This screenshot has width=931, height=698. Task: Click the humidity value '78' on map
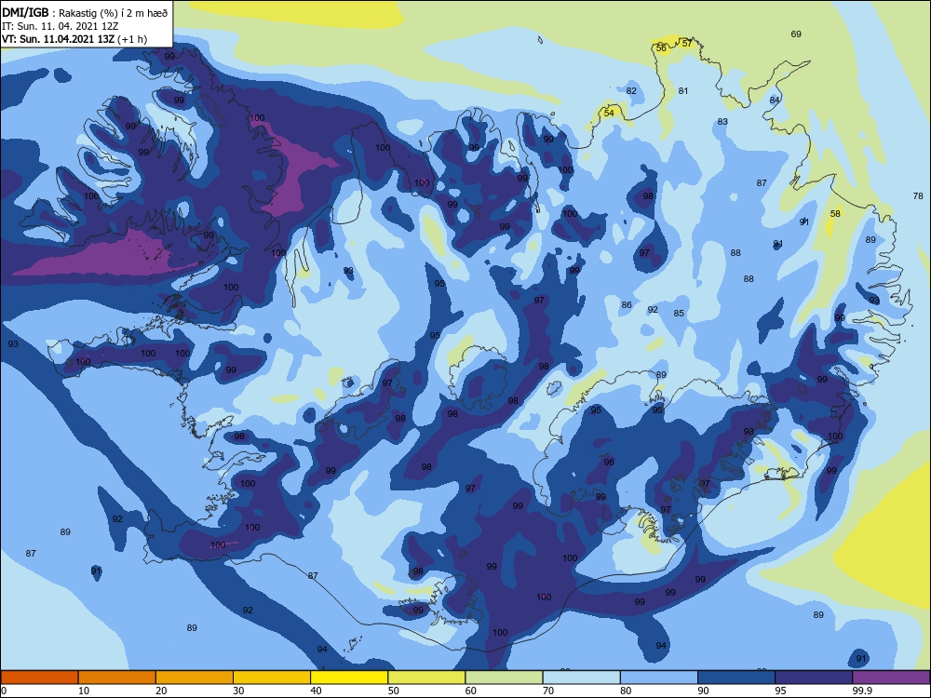pos(918,195)
